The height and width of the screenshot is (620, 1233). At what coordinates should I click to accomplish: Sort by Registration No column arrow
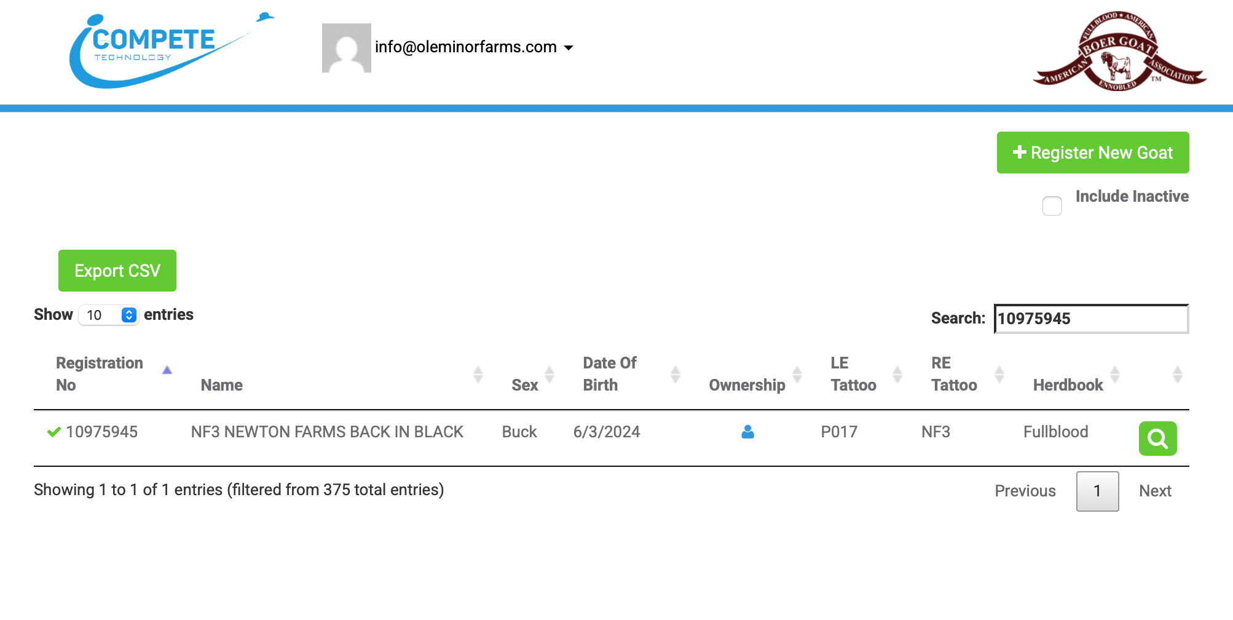[167, 370]
